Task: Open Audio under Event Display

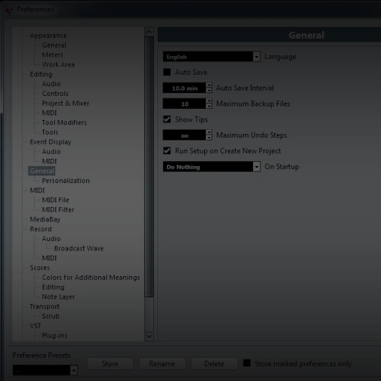Action: (51, 151)
